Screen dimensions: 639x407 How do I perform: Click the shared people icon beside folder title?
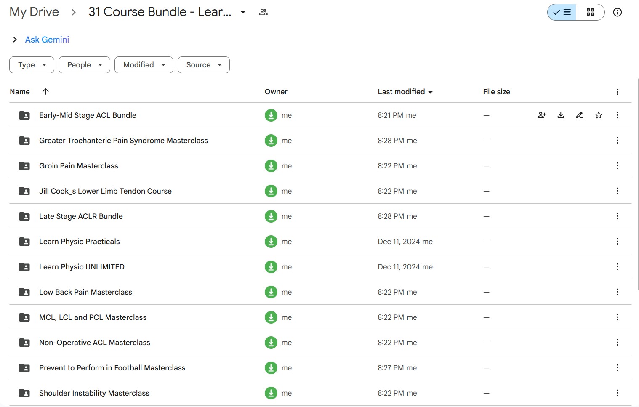coord(263,12)
